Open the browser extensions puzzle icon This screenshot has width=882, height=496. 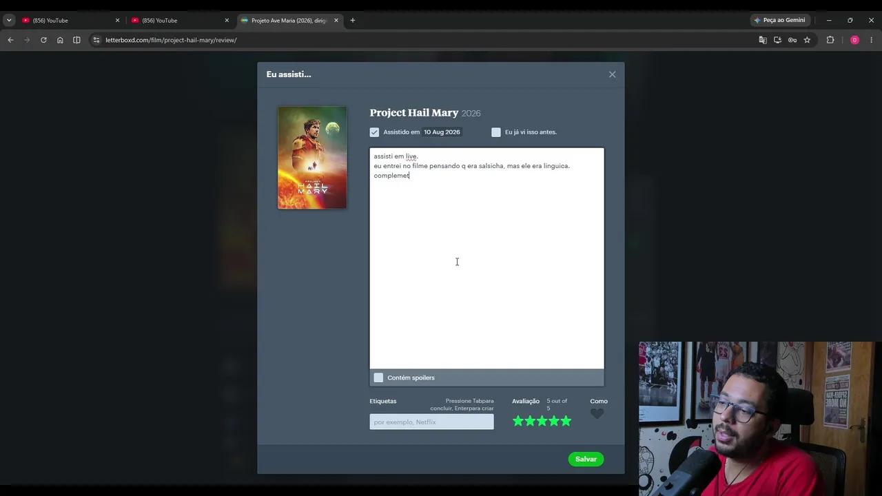(830, 40)
